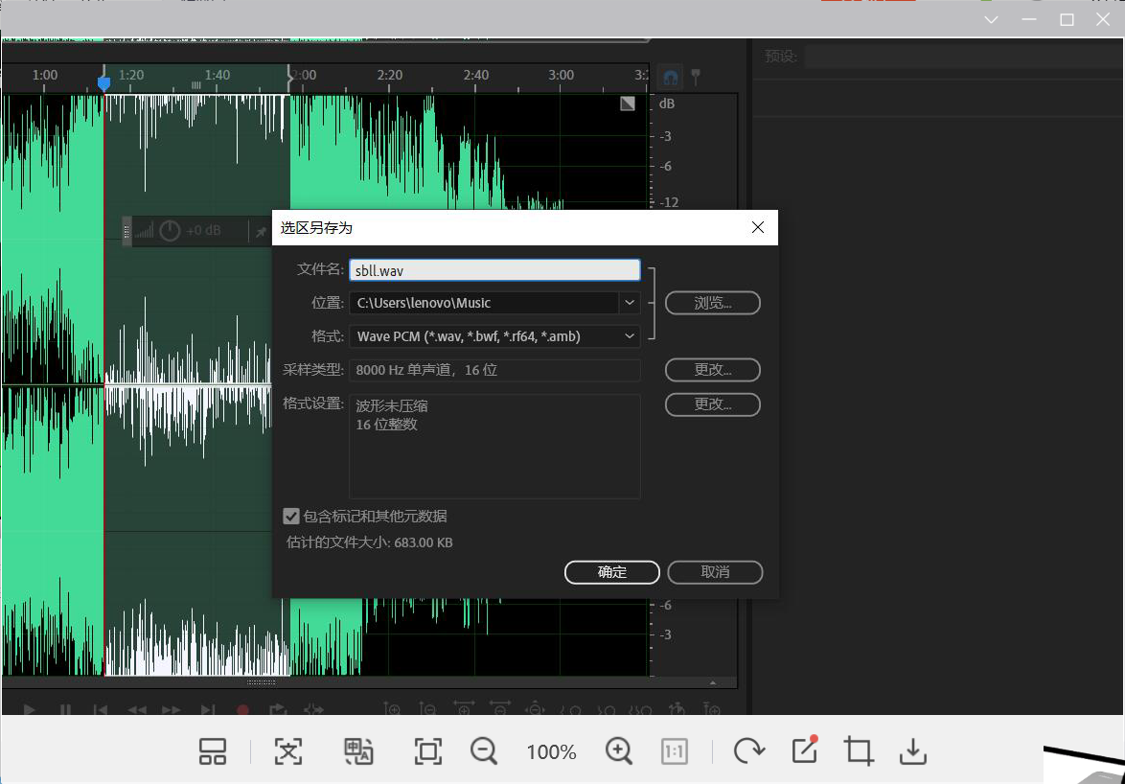
Task: Click the 2:40 mark on the time ruler
Action: pos(475,76)
